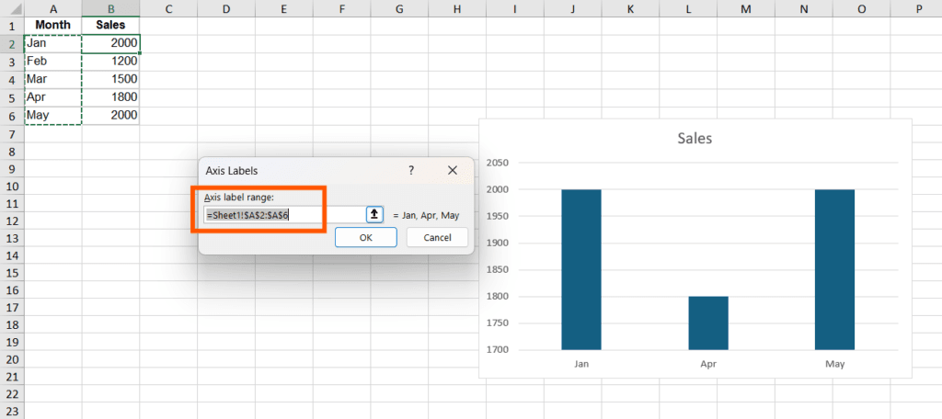942x419 pixels.
Task: Click OK in the Axis Labels dialog
Action: [366, 237]
